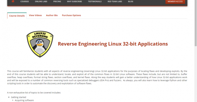Open the COURSES menu
This screenshot has width=197, height=102.
click(x=25, y=2)
